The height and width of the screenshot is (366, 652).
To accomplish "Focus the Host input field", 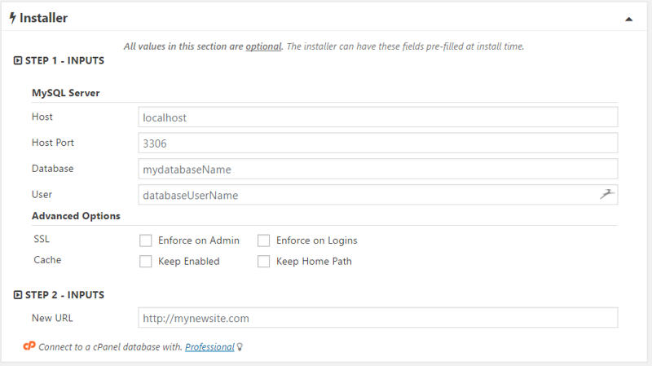I will 377,117.
